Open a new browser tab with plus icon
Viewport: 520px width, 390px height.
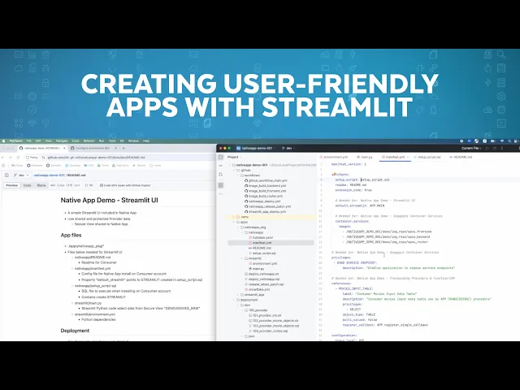pyautogui.click(x=123, y=148)
